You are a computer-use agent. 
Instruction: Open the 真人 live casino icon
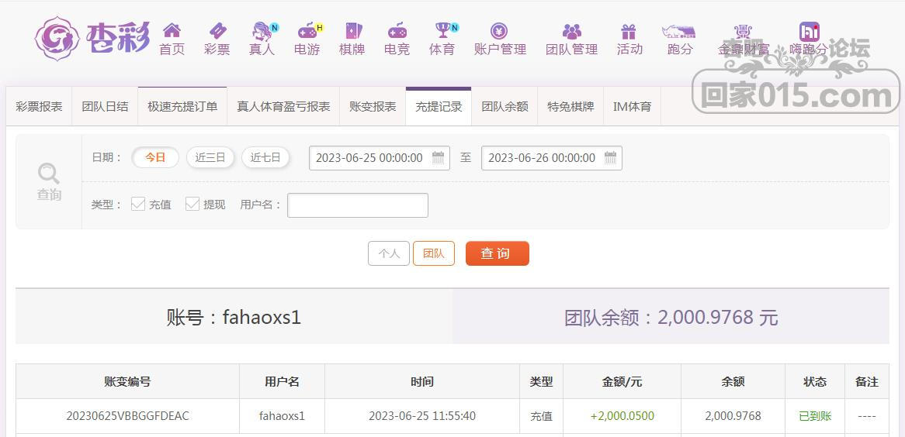coord(264,30)
